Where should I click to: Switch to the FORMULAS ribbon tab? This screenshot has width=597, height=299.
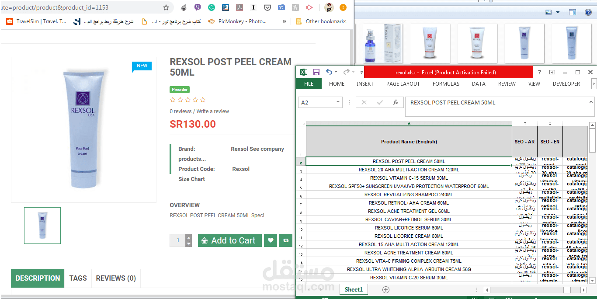pyautogui.click(x=446, y=84)
